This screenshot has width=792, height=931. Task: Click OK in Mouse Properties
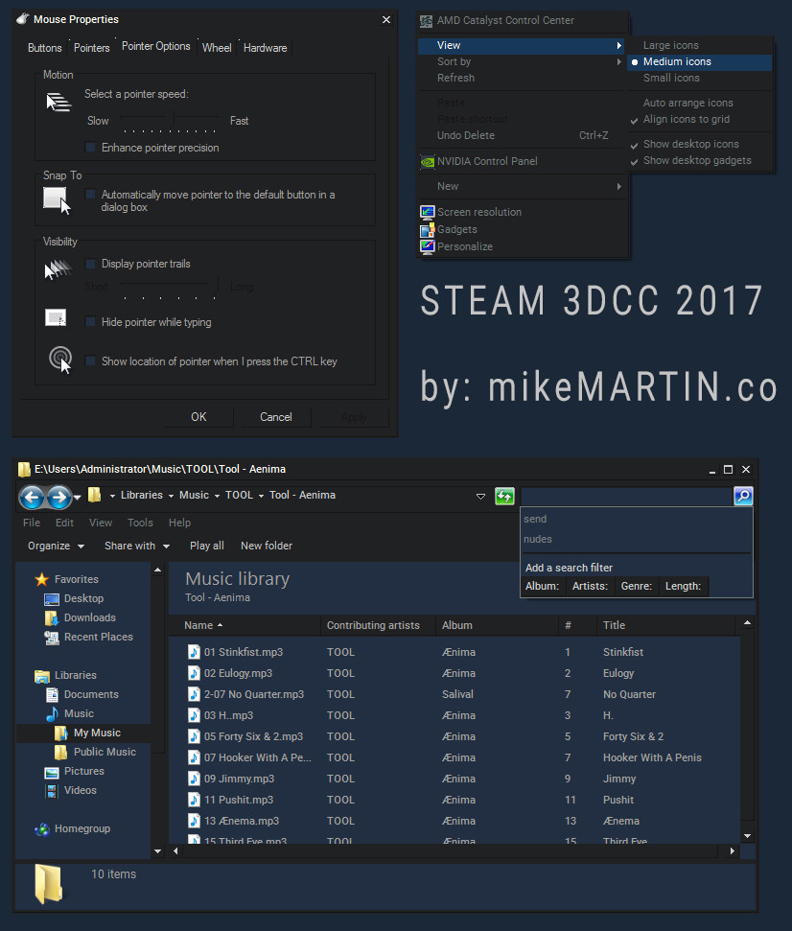[198, 417]
